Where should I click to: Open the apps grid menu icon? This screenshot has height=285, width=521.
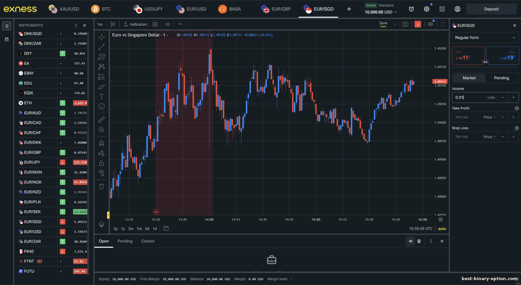coord(442,9)
